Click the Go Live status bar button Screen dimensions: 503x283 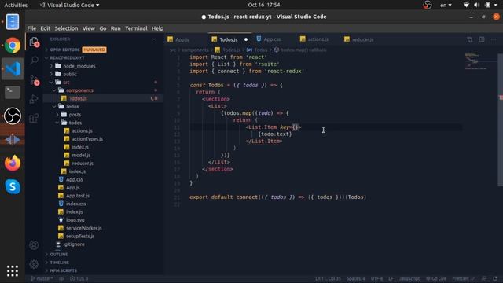436,279
